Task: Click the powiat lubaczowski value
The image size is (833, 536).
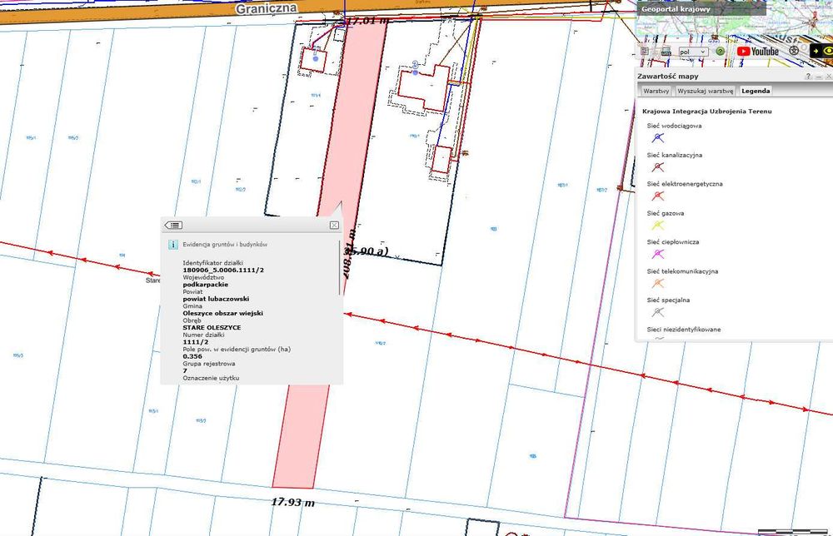Action: (x=216, y=299)
